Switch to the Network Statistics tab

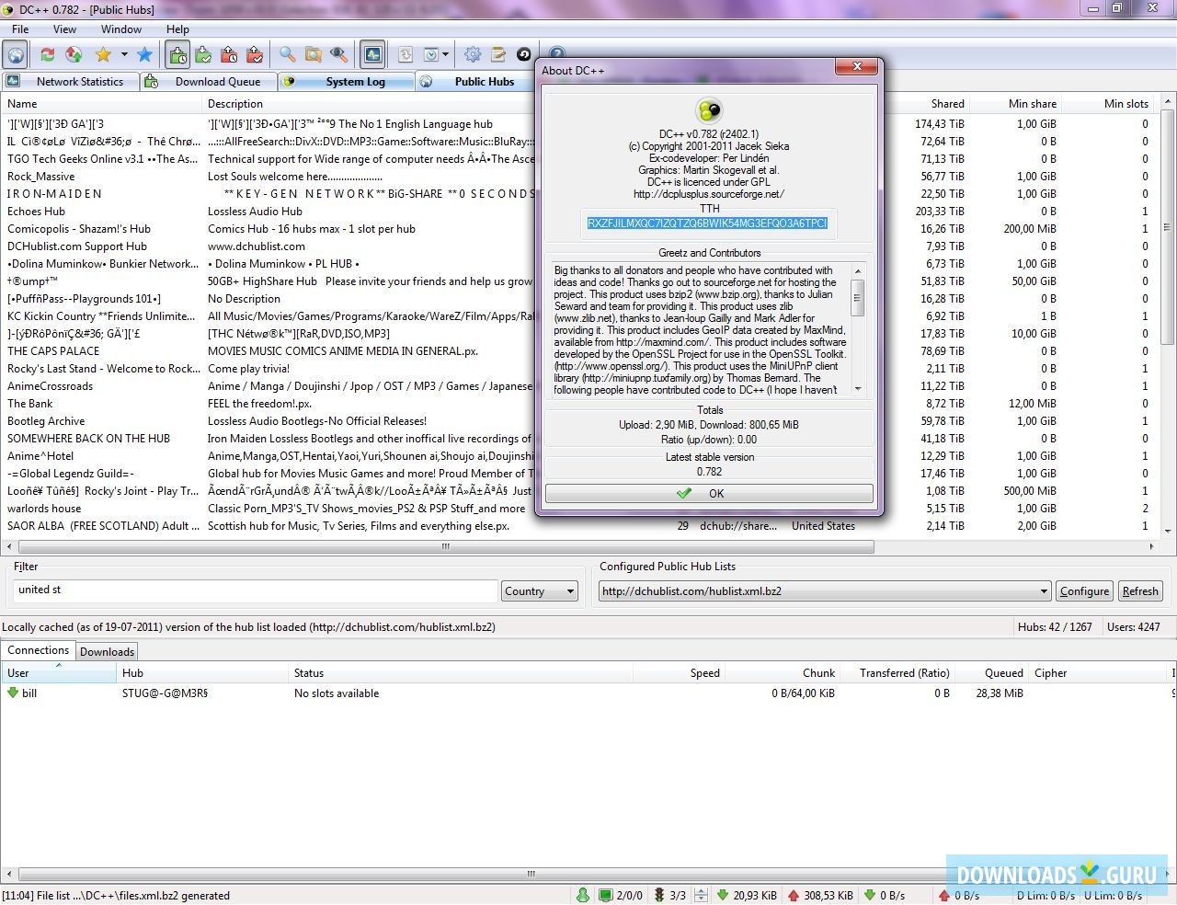(x=71, y=81)
